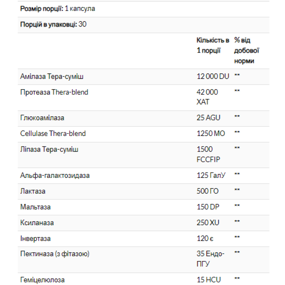Click the 'Пектиназа (з фітазою)' ingredient name
Viewport: 285px width, 285px height.
pos(55,254)
